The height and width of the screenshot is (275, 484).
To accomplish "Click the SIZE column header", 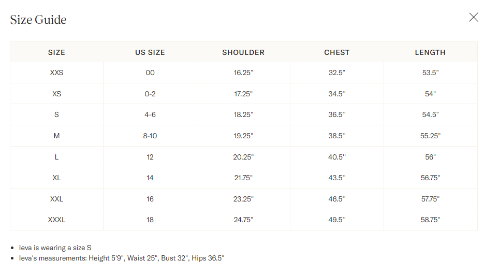I will click(56, 52).
